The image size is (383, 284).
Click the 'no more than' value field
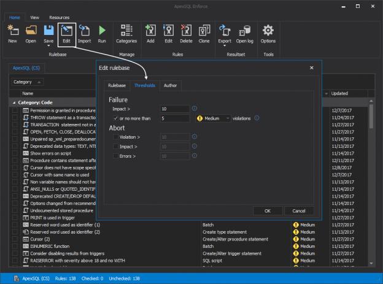pos(175,118)
